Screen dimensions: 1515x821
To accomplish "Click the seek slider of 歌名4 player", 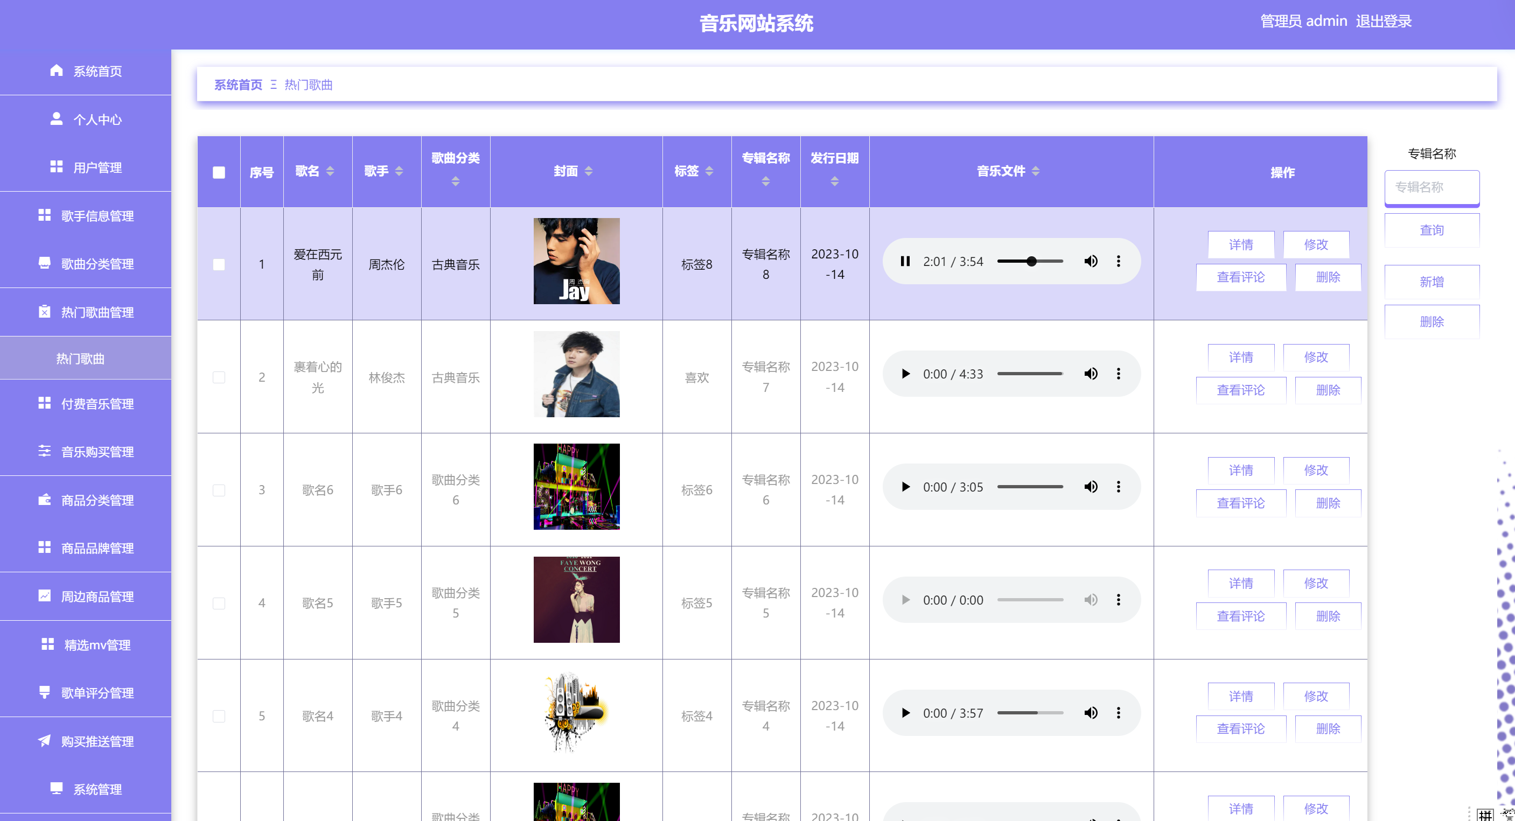I will (1030, 713).
